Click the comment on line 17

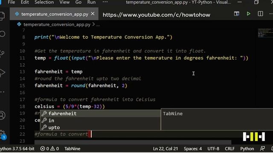[x=95, y=99]
